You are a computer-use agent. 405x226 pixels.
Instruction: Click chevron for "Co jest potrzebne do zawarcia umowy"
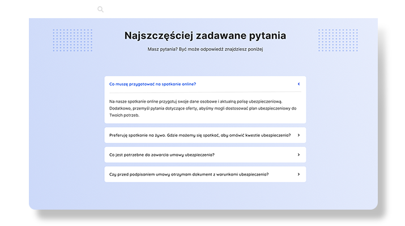point(299,155)
